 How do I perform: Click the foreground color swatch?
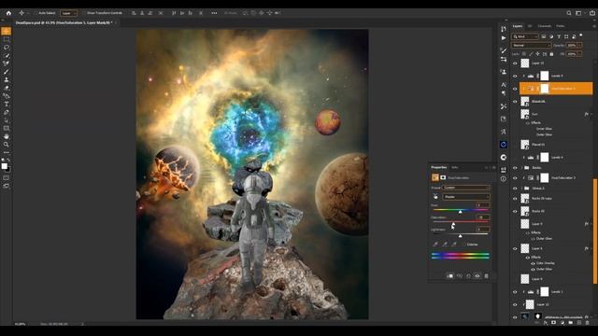point(4,166)
